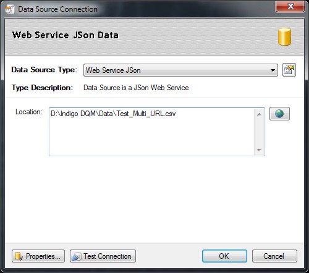Viewport: 309px width, 273px height.
Task: Click the Data Source Type label
Action: coord(44,70)
